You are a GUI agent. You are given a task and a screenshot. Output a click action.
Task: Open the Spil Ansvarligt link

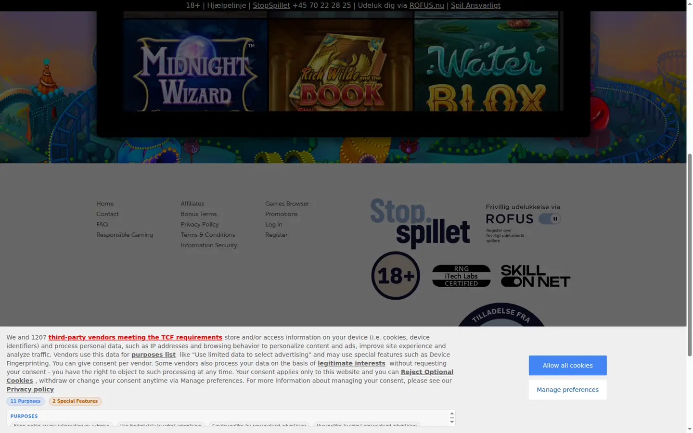(x=475, y=5)
